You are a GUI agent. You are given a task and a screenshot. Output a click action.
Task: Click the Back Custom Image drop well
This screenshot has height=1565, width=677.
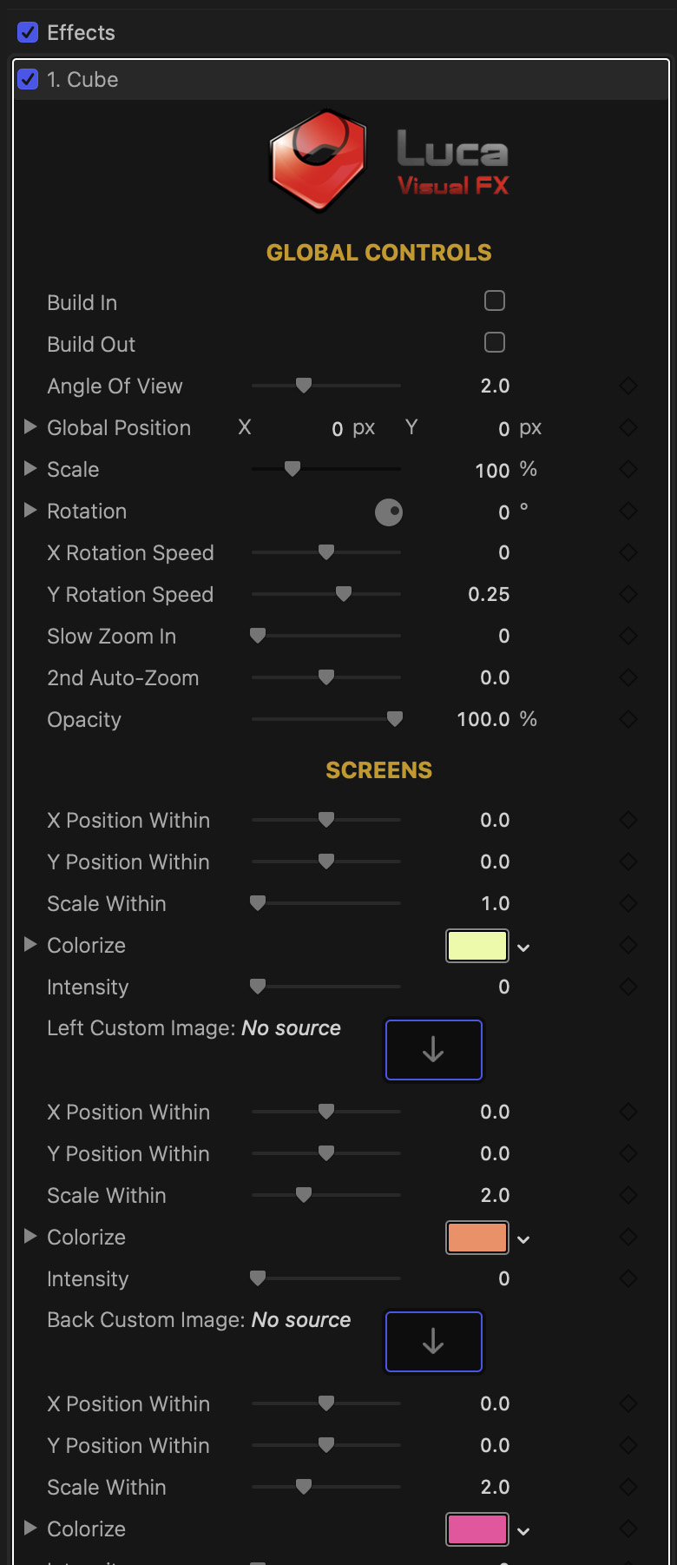coord(433,1341)
